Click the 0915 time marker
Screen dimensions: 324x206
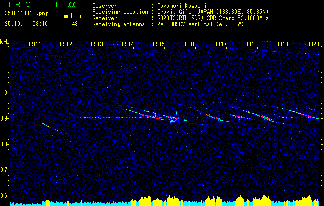tap(159, 44)
